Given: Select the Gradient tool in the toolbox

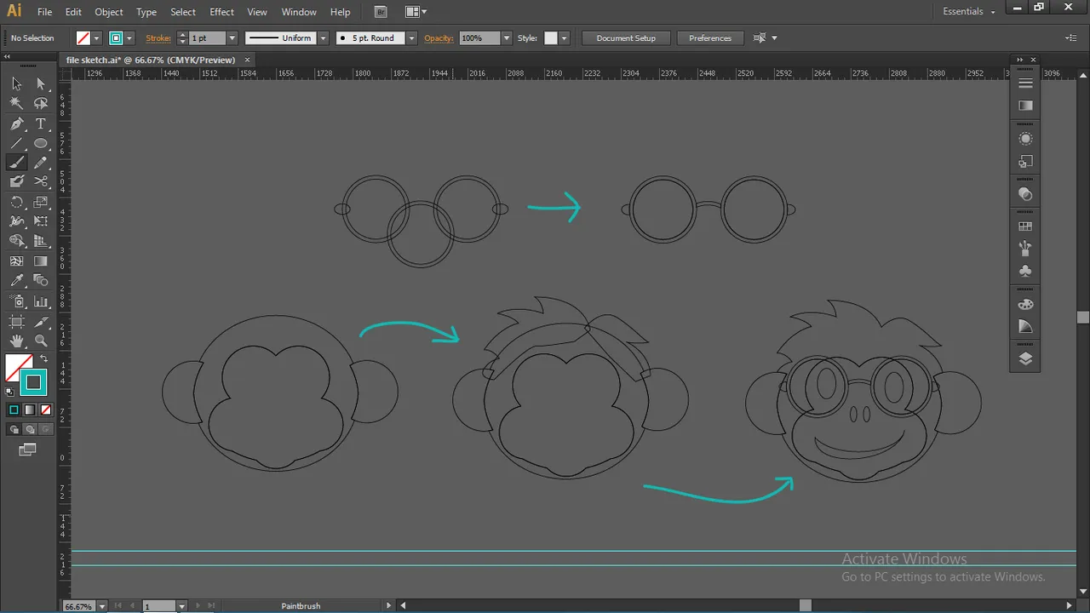Looking at the screenshot, I should click(41, 261).
